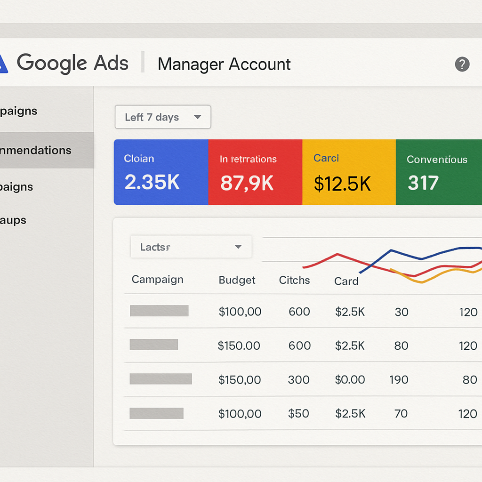Screen dimensions: 482x482
Task: Open the Campaigns item below Recommendations
Action: click(x=17, y=187)
